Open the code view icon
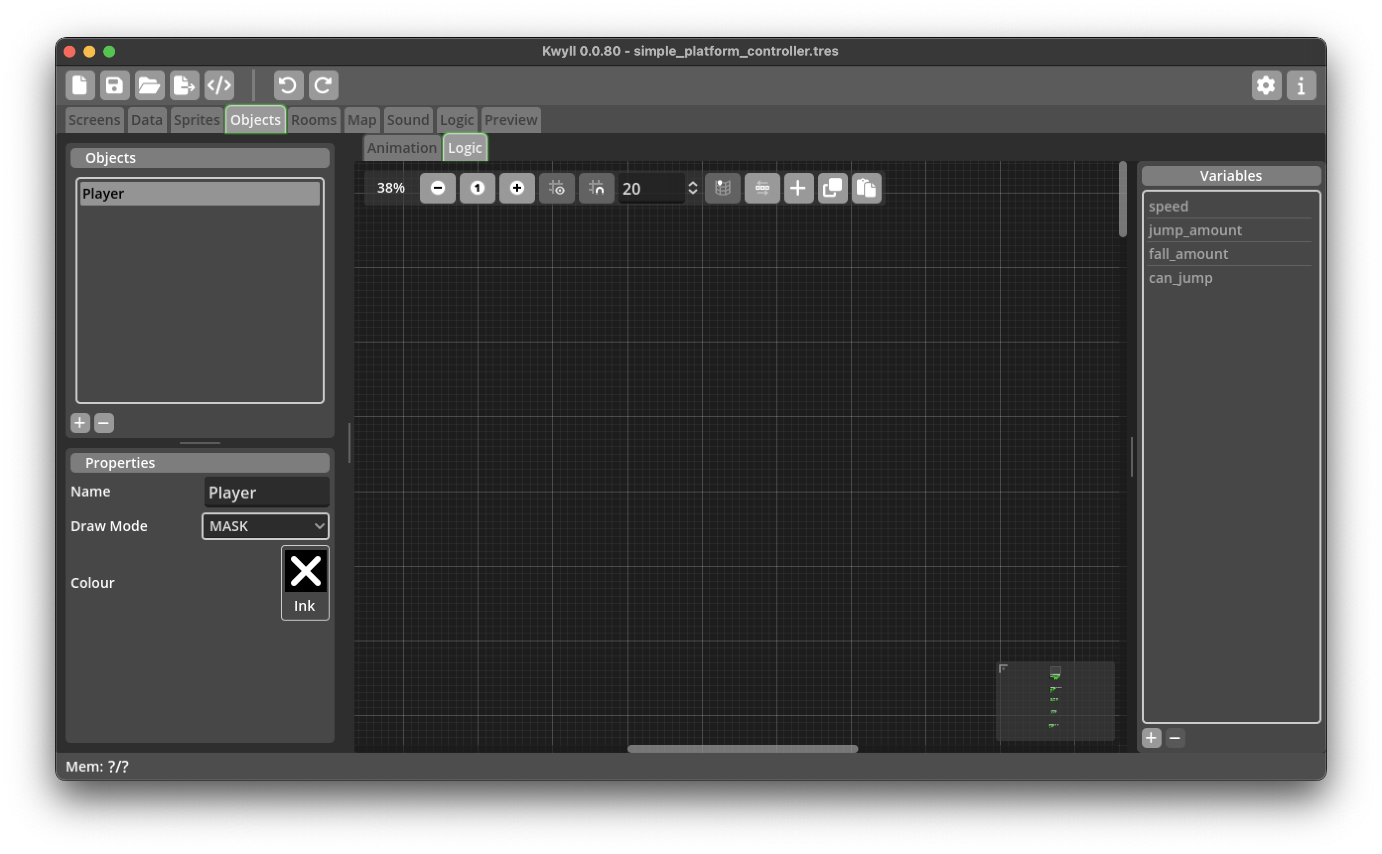This screenshot has width=1382, height=854. pos(219,85)
